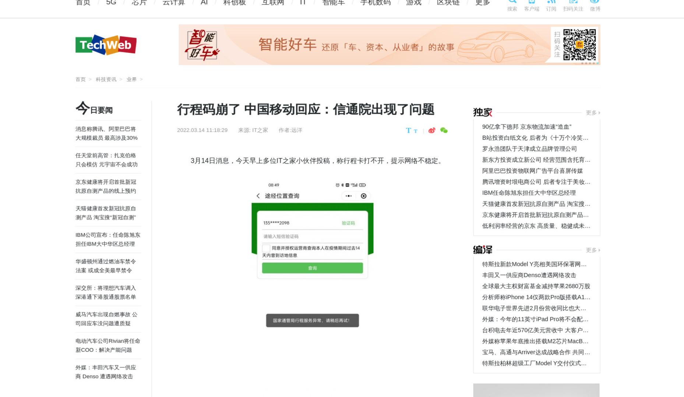
Task: Open news 威马汽车出现自燃事故
Action: [x=106, y=319]
